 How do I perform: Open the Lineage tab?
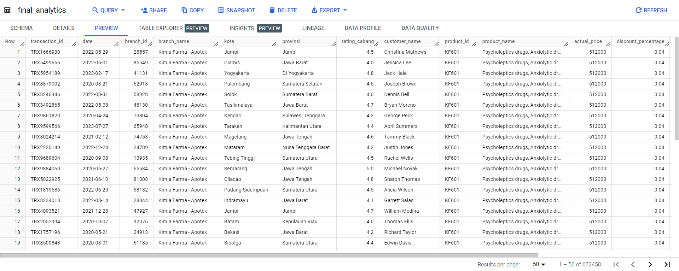point(313,28)
